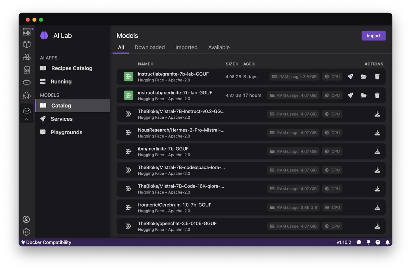This screenshot has height=271, width=411.
Task: Open the Pods view icon
Action: 27,57
